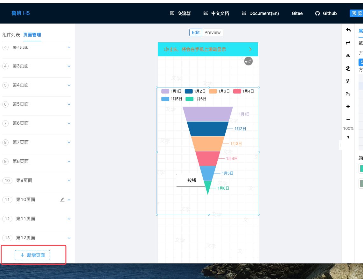Click the pencil edit icon on 第10页面
The height and width of the screenshot is (279, 363).
pos(62,199)
